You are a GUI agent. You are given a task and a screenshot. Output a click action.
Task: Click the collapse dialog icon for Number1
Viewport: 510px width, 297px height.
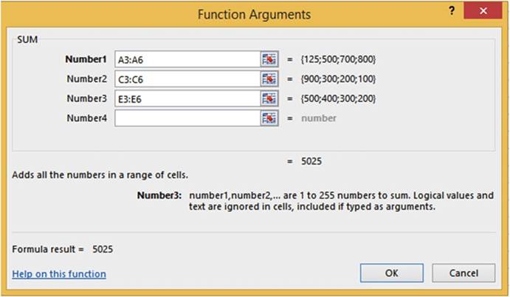click(269, 59)
